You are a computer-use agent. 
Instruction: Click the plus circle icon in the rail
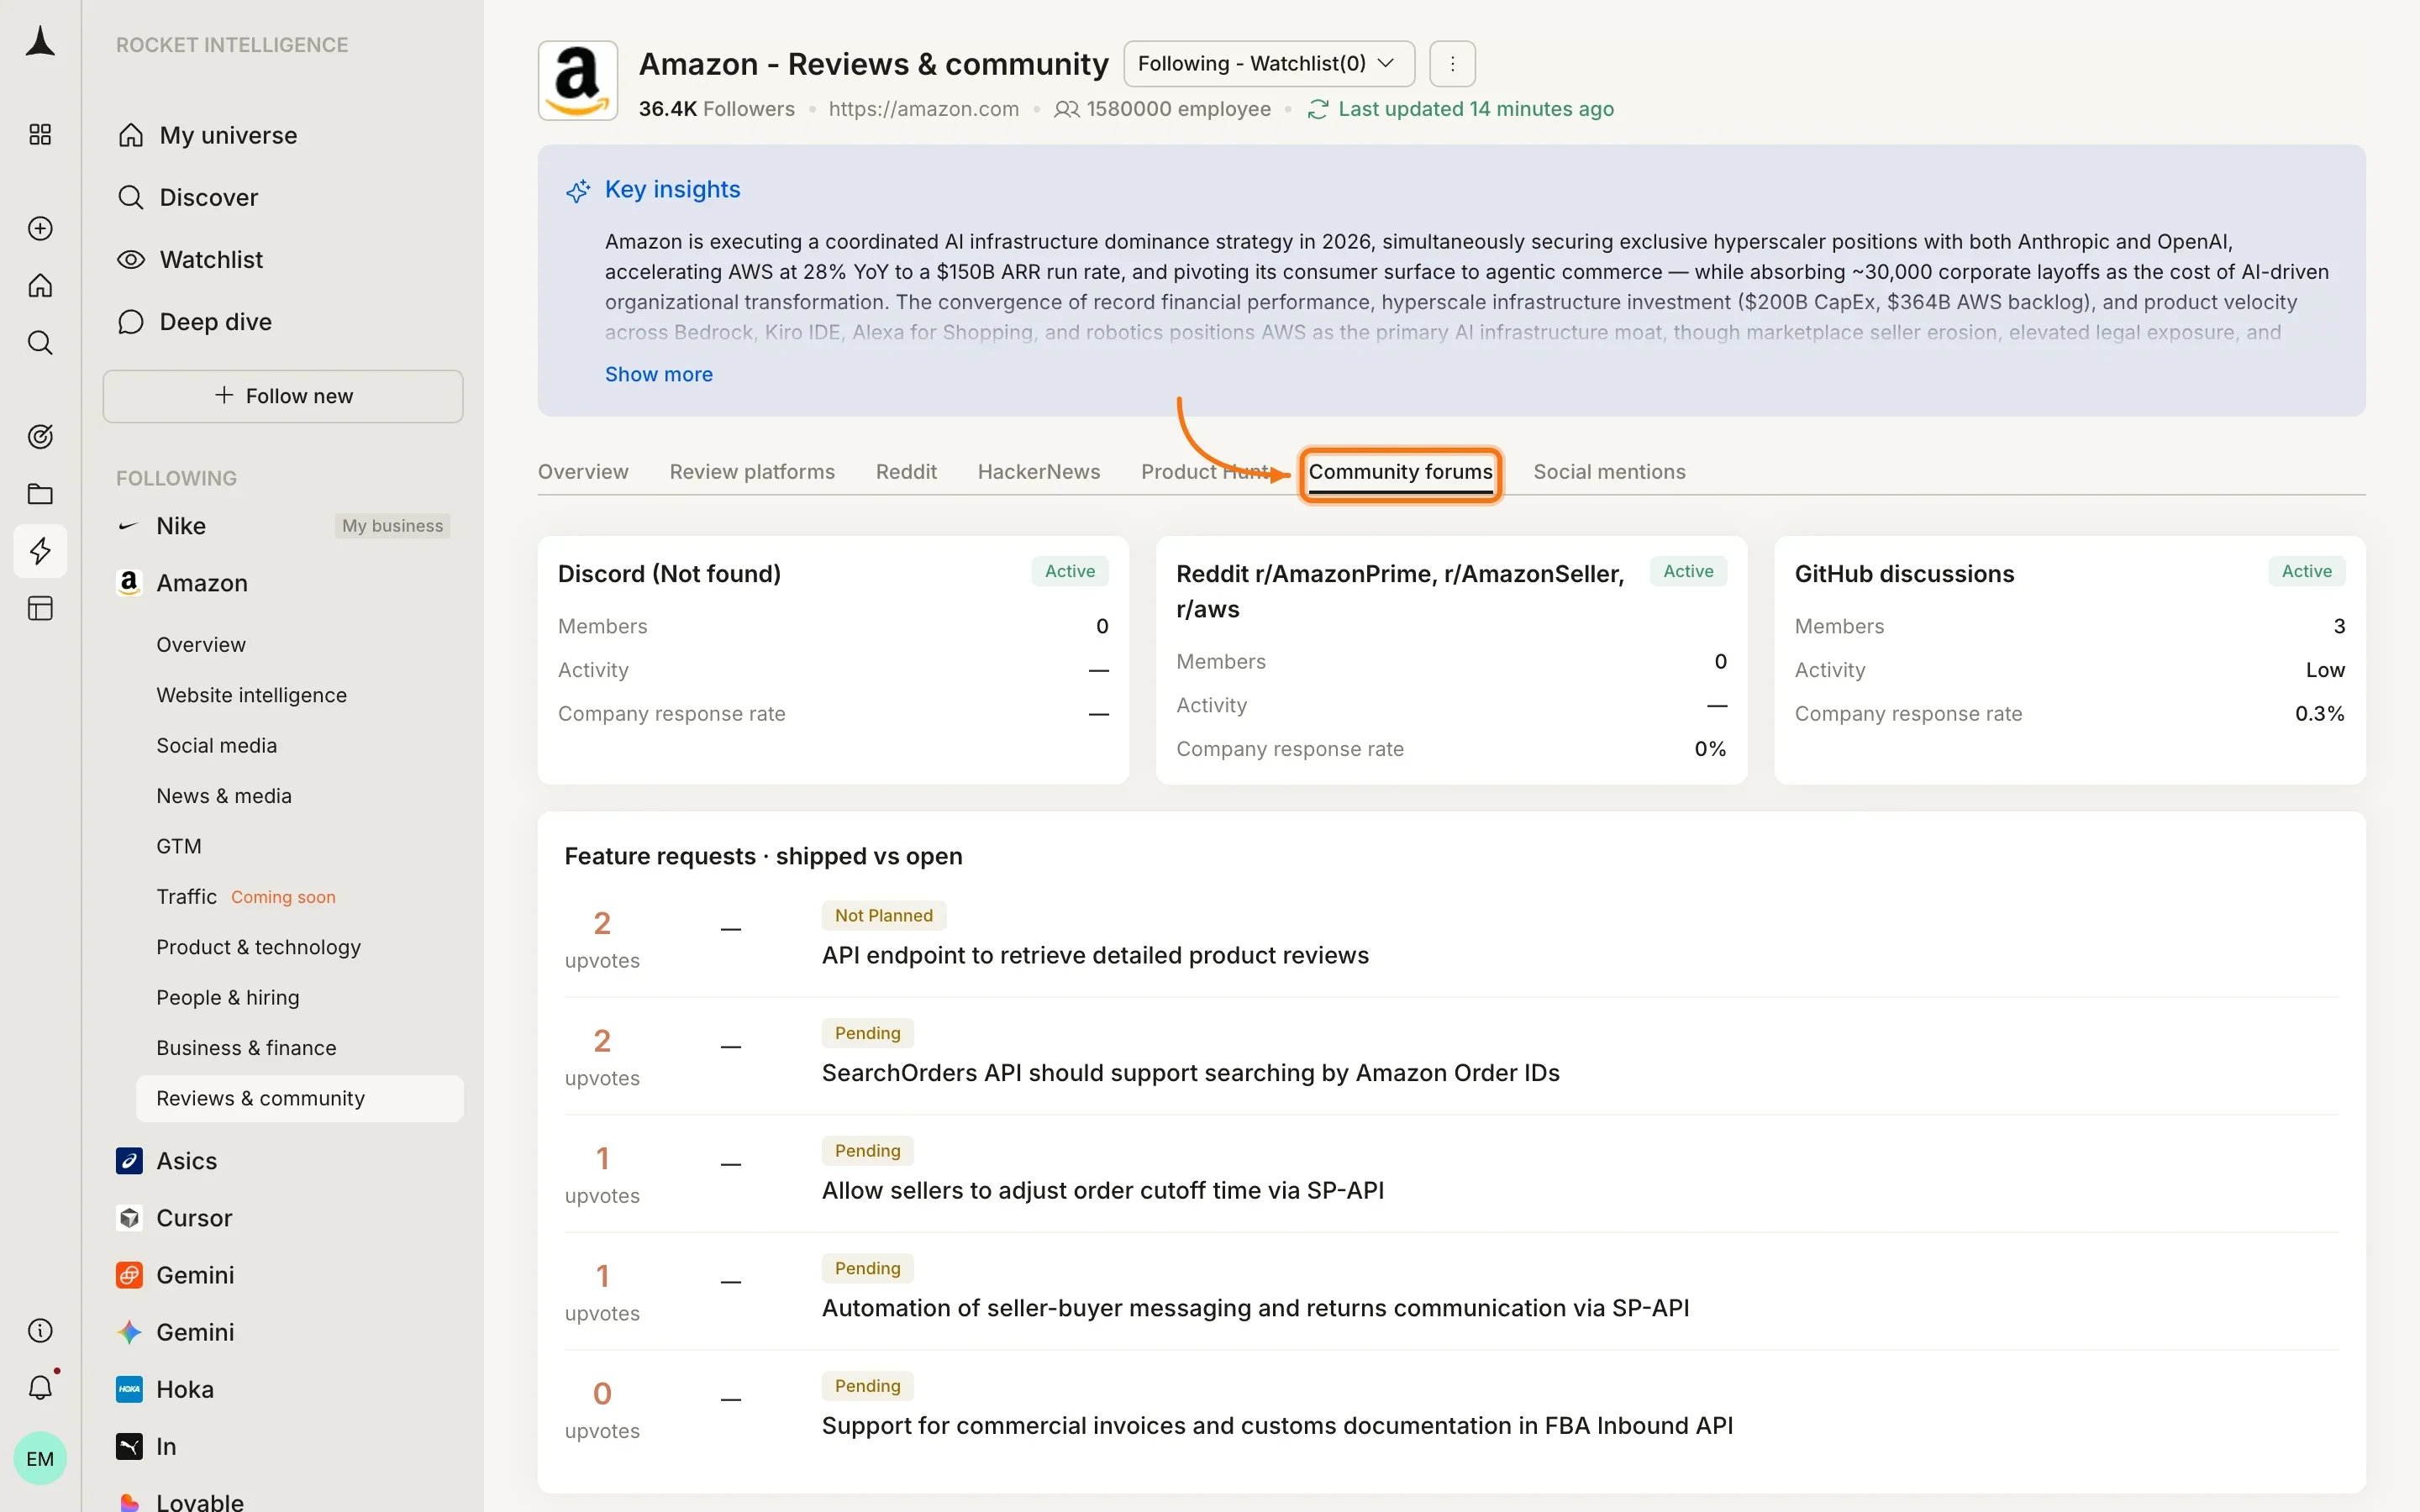tap(40, 229)
